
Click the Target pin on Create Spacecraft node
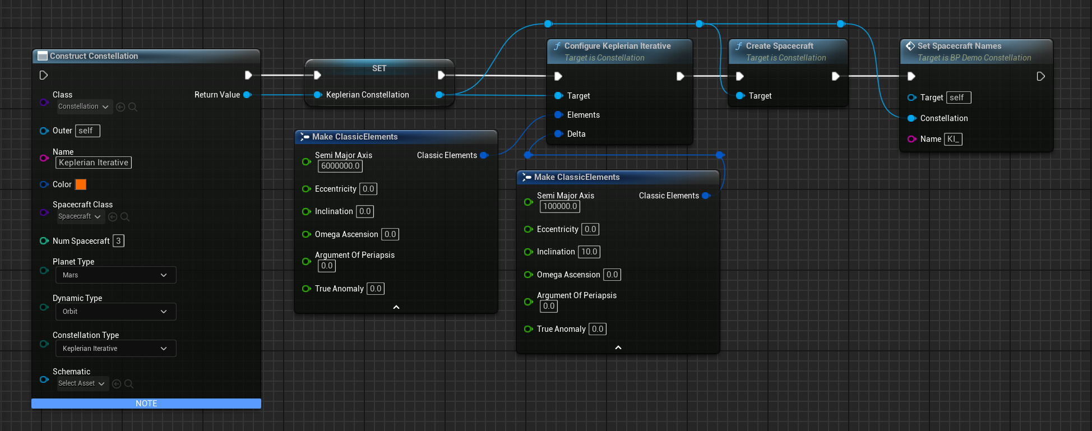[x=740, y=96]
